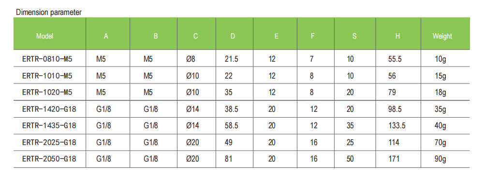Image resolution: width=484 pixels, height=177 pixels.
Task: Click the 21.5 value in column D
Action: click(232, 59)
